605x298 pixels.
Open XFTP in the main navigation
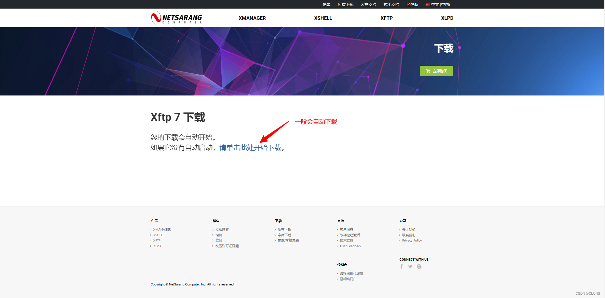[387, 18]
